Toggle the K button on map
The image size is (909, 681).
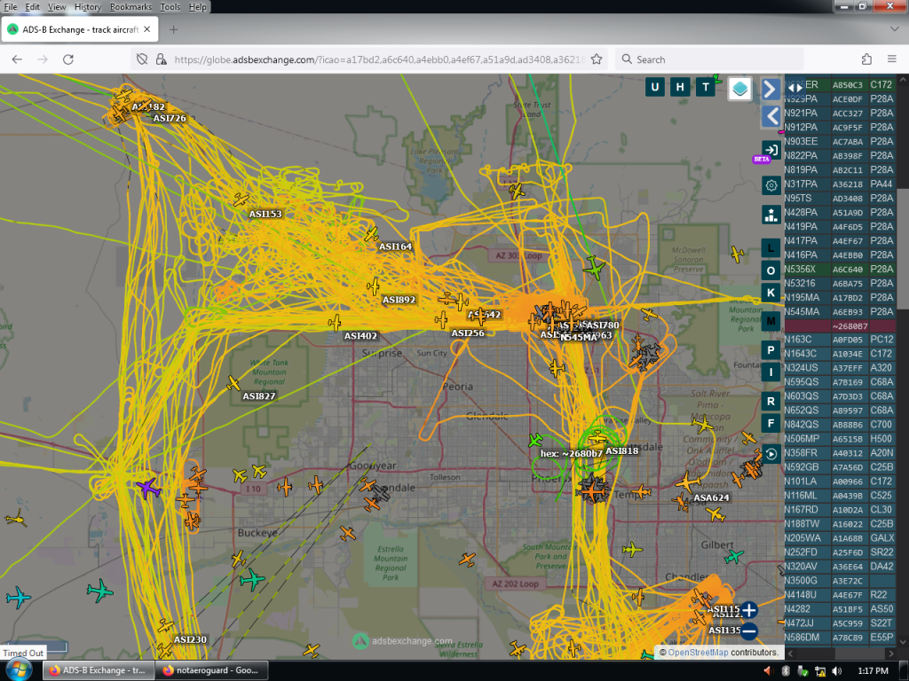coord(771,293)
